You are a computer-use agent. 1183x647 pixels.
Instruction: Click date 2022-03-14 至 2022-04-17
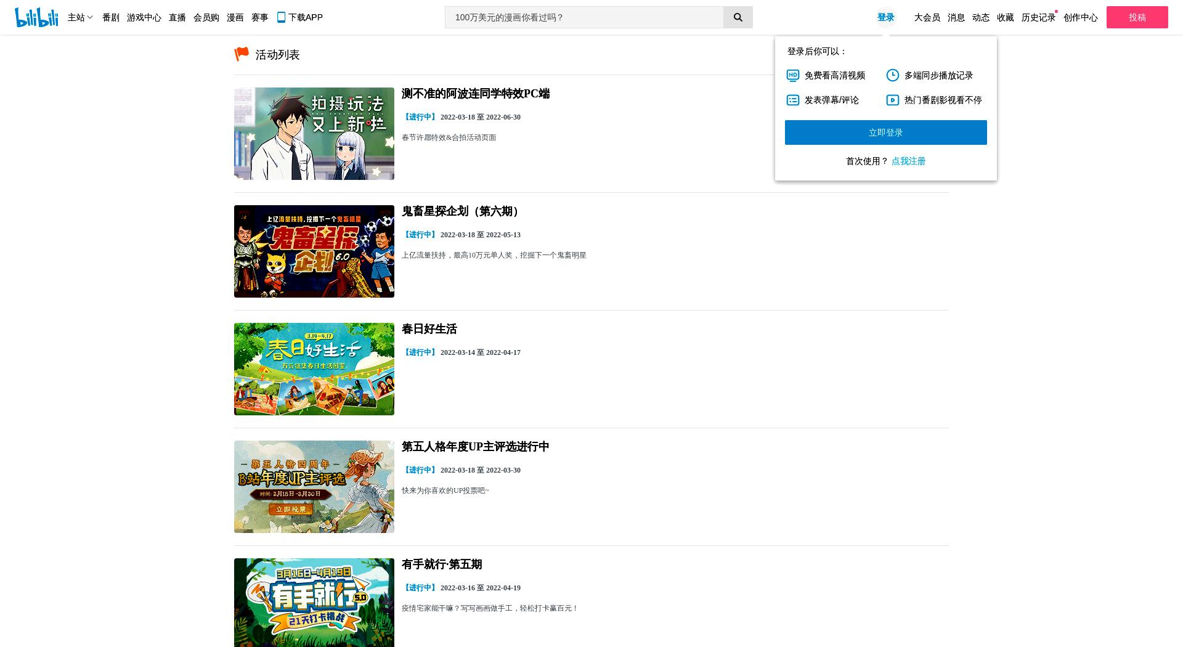(x=481, y=352)
